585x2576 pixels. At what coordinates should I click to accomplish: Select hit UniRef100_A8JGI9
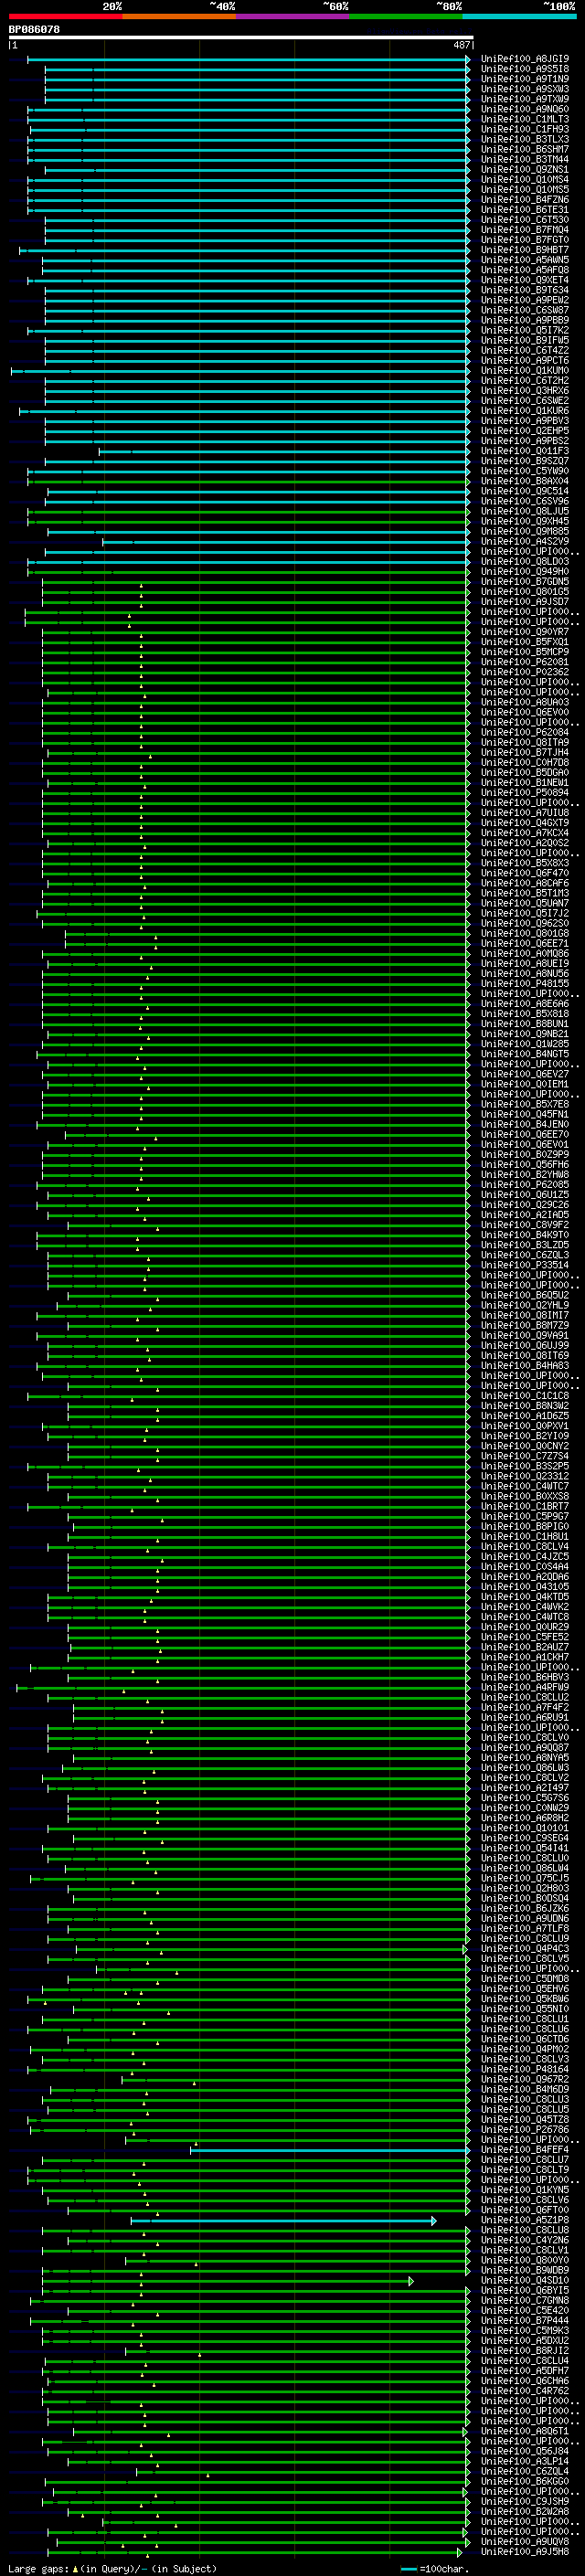(525, 59)
